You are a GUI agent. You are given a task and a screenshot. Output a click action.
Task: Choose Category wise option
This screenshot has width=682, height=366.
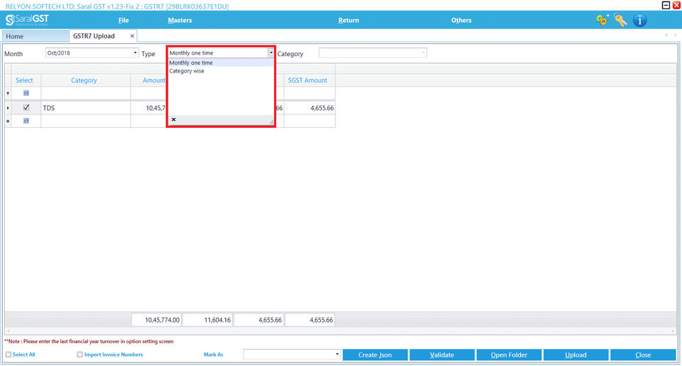click(x=221, y=71)
